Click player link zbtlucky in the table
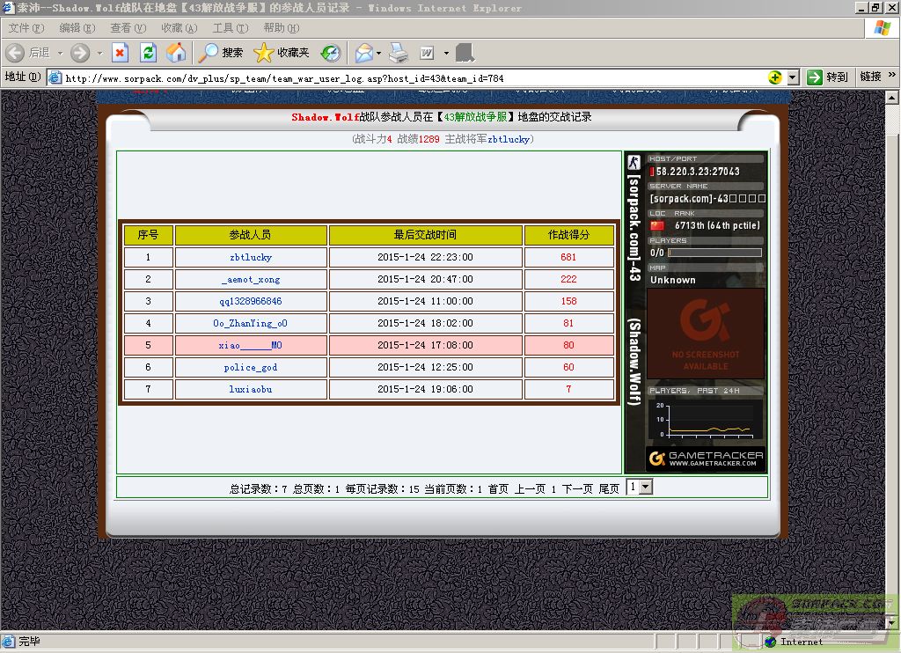 click(251, 258)
